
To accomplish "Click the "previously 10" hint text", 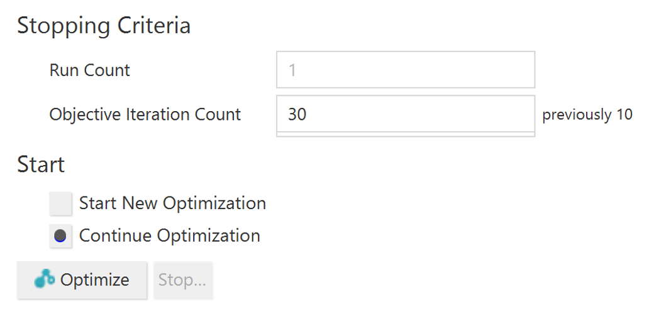I will (x=587, y=115).
